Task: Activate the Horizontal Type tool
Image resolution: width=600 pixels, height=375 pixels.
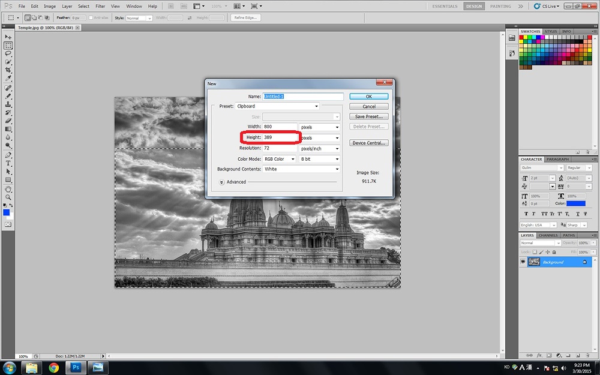Action: coord(8,163)
